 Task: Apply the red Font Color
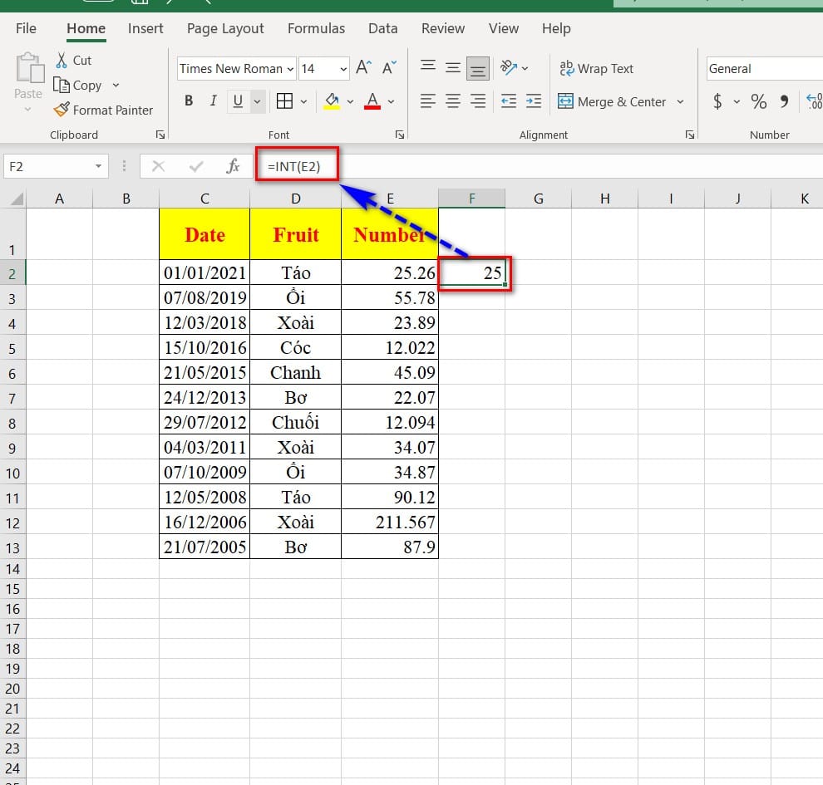click(x=372, y=101)
